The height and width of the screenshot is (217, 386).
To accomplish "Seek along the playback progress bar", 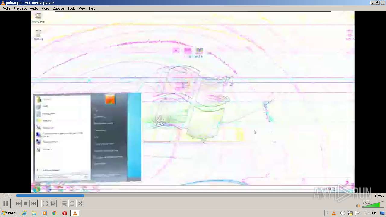I will [x=193, y=196].
